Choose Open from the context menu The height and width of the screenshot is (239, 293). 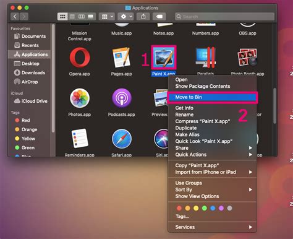click(x=212, y=80)
